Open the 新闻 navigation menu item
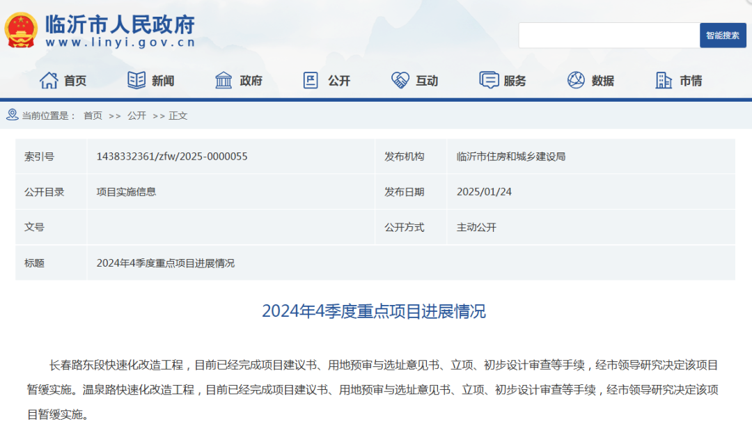Viewport: 752px width, 424px height. pos(163,81)
